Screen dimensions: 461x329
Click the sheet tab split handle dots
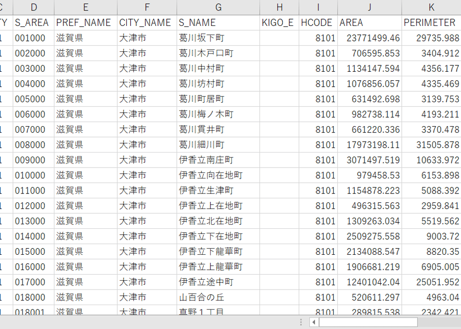click(301, 322)
